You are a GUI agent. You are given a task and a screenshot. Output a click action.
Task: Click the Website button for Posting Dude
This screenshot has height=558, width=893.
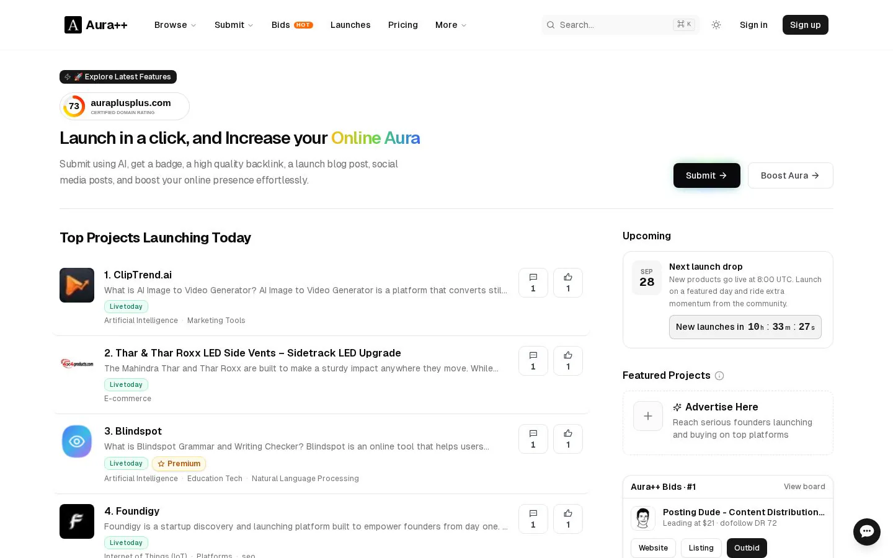click(x=654, y=548)
